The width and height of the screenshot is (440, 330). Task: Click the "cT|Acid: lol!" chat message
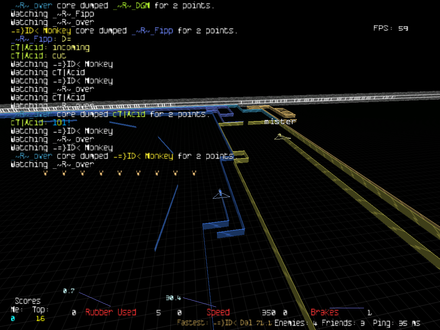[40, 123]
